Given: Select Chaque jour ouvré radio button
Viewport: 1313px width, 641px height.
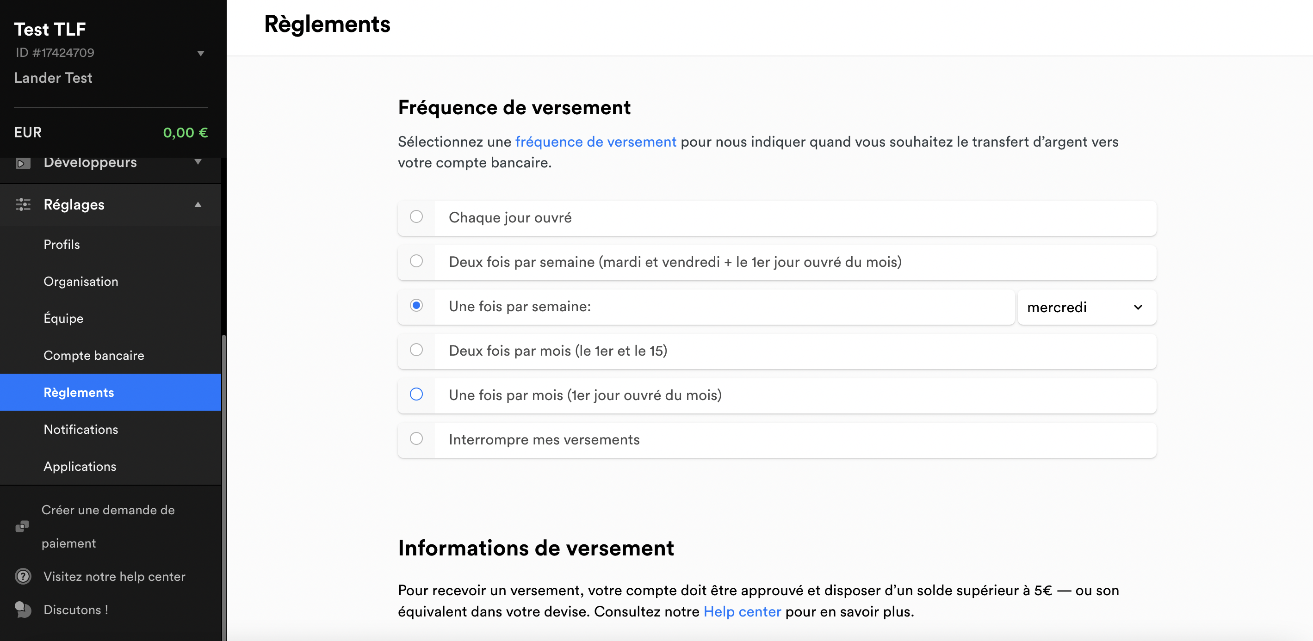Looking at the screenshot, I should pos(416,216).
